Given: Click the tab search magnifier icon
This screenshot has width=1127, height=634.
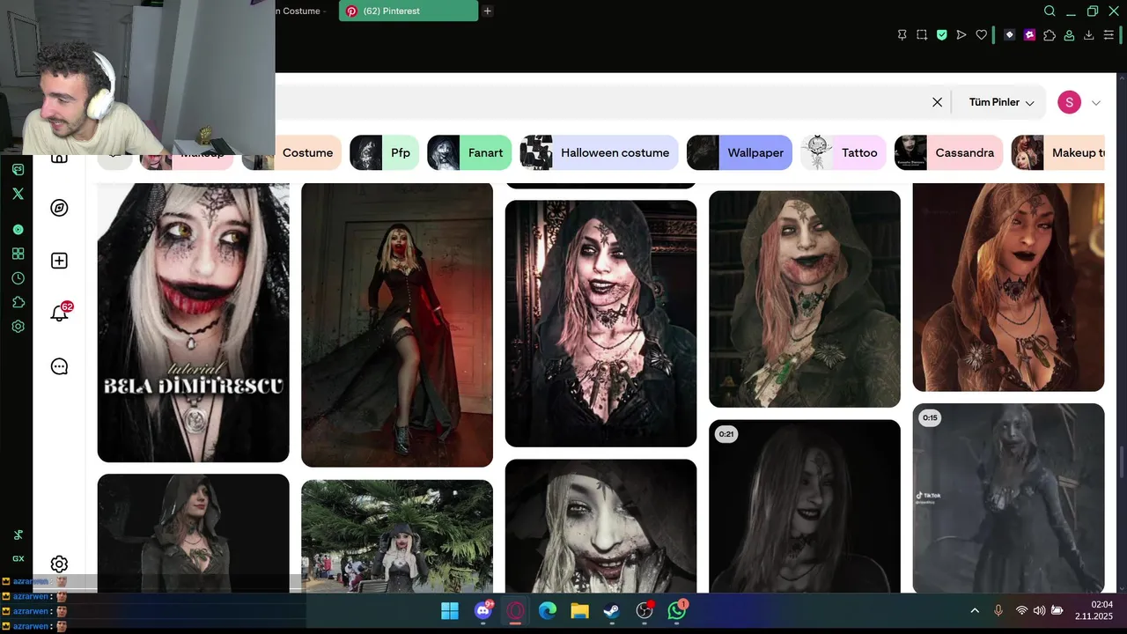Looking at the screenshot, I should [x=1050, y=11].
